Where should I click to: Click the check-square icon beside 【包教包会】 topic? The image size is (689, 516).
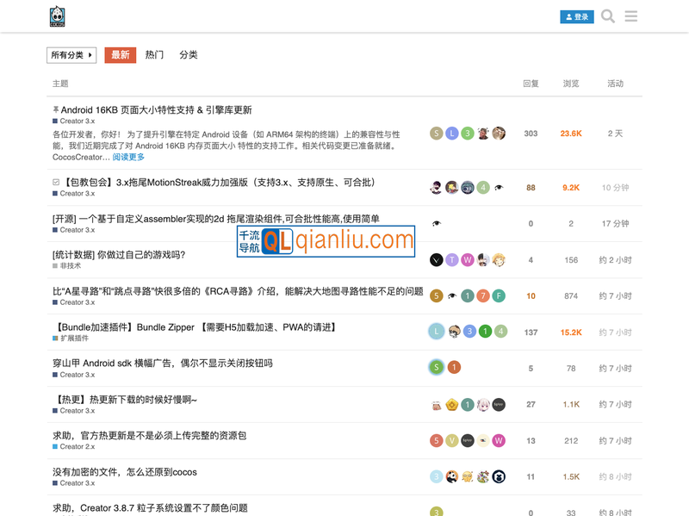pyautogui.click(x=55, y=182)
